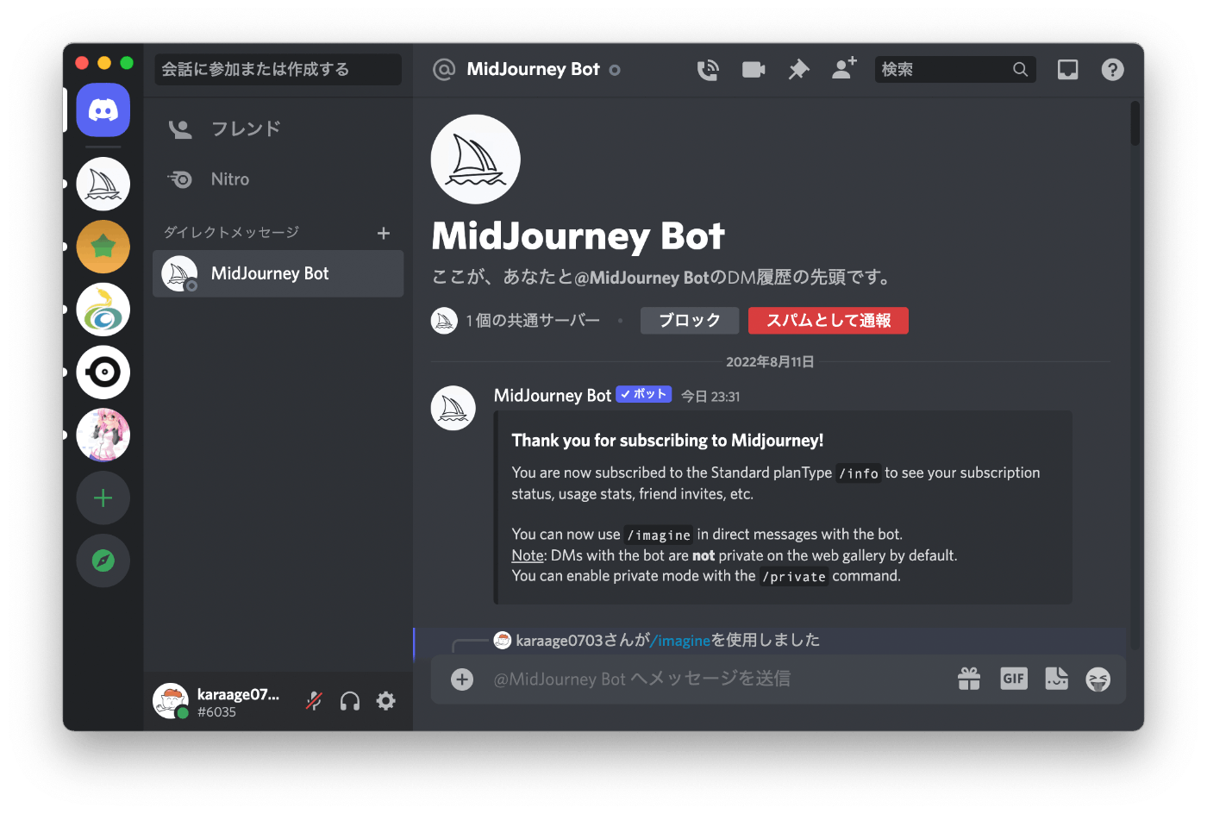
Task: Start a voice call
Action: (x=708, y=70)
